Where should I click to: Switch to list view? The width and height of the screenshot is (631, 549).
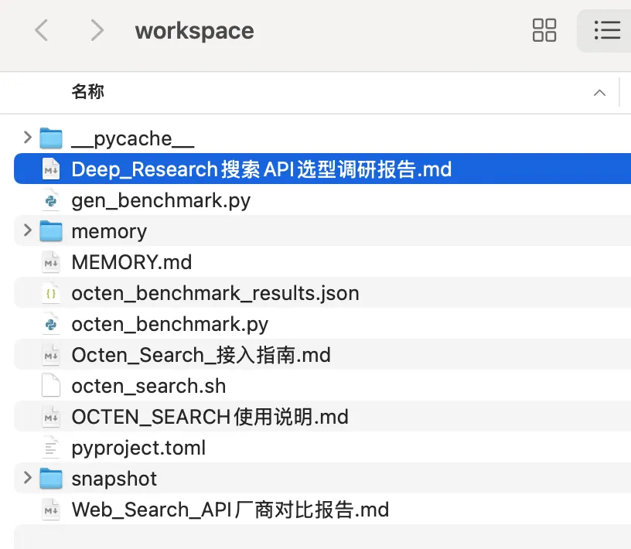click(606, 31)
